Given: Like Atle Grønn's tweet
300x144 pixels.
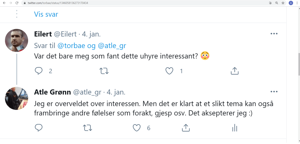Looking at the screenshot, I should coord(137,128).
